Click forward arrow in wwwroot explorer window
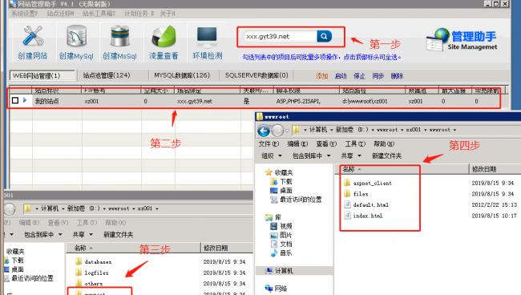 (277, 130)
